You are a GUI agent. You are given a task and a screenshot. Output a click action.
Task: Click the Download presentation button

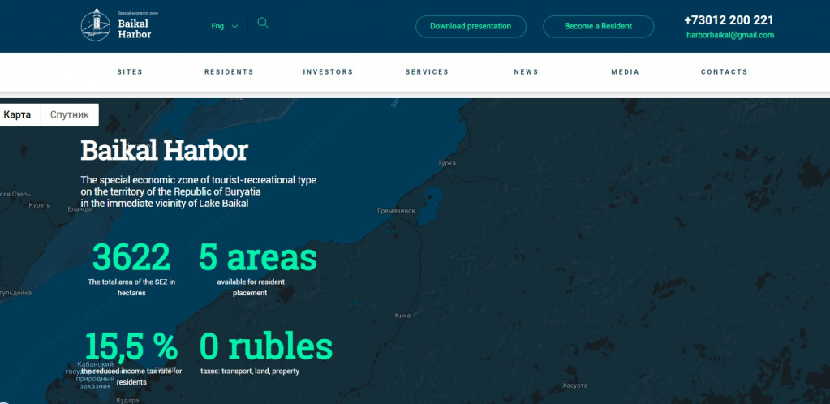pyautogui.click(x=471, y=26)
